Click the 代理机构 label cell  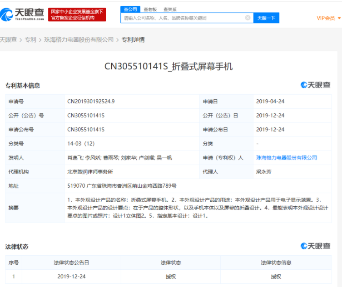pyautogui.click(x=35, y=172)
